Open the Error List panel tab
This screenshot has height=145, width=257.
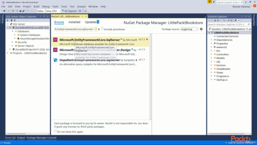tap(10, 138)
